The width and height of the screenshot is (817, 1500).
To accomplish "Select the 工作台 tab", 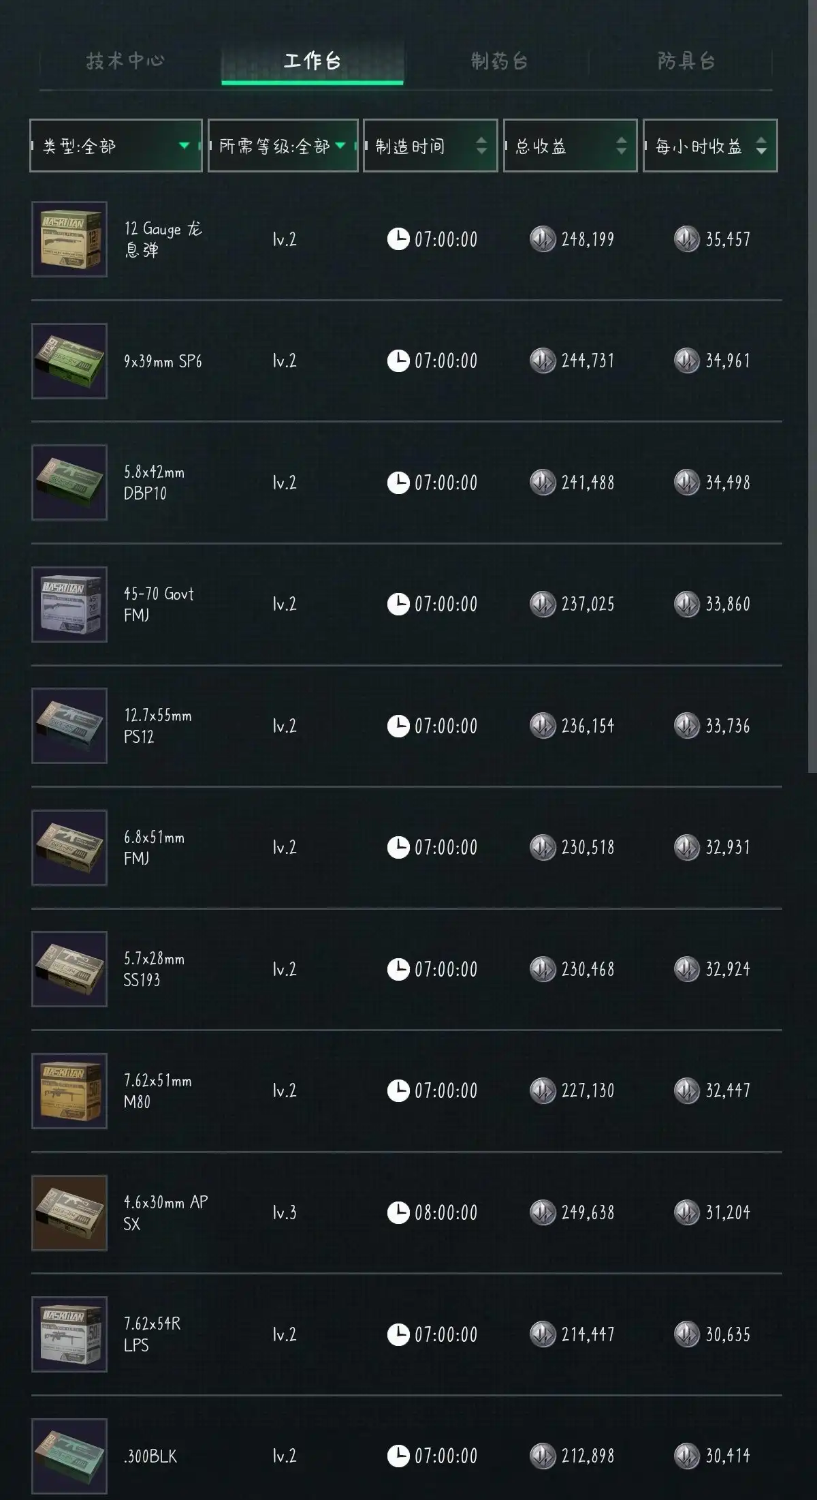I will click(x=312, y=61).
